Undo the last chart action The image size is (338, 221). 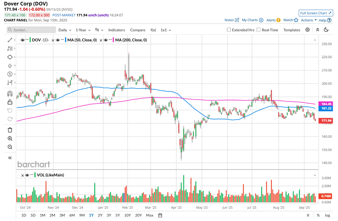pos(10,111)
